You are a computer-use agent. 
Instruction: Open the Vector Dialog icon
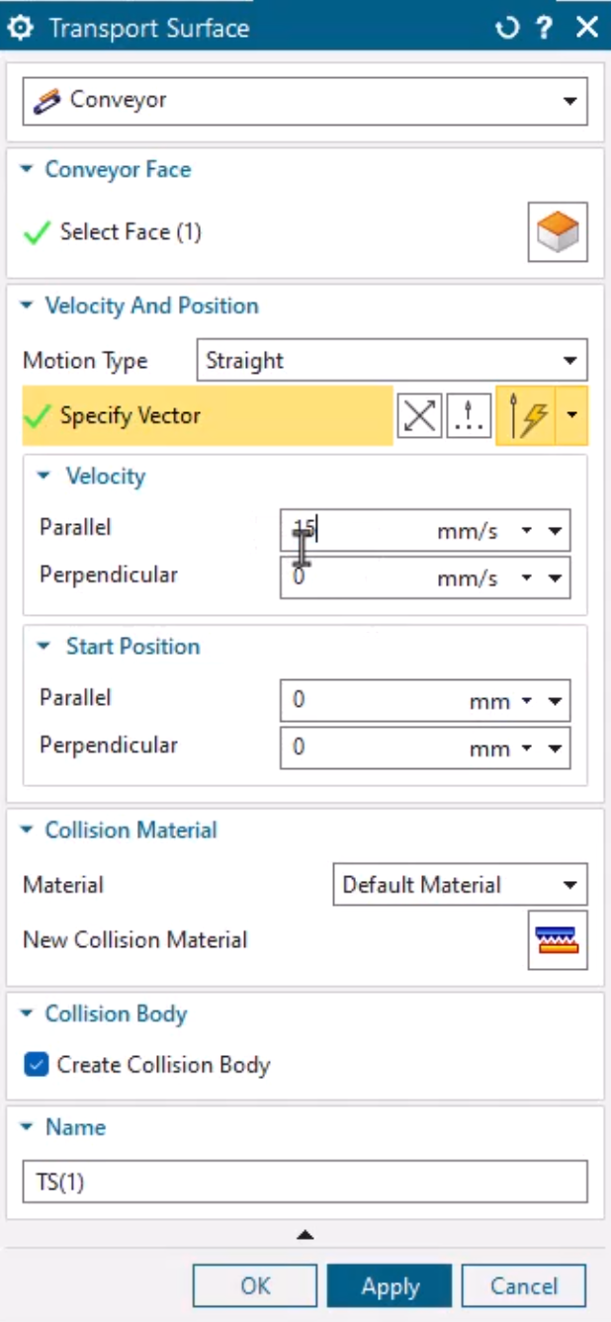pyautogui.click(x=469, y=416)
